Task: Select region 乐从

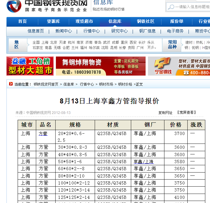Action: (151, 42)
